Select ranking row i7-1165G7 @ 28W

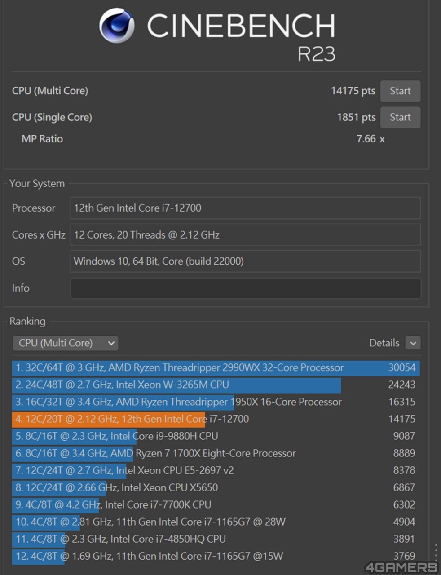[216, 522]
